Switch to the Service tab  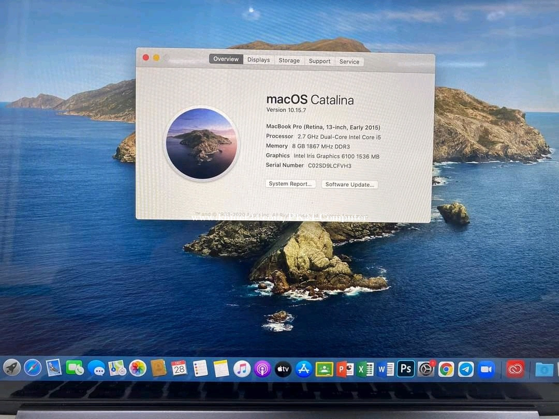click(x=349, y=62)
